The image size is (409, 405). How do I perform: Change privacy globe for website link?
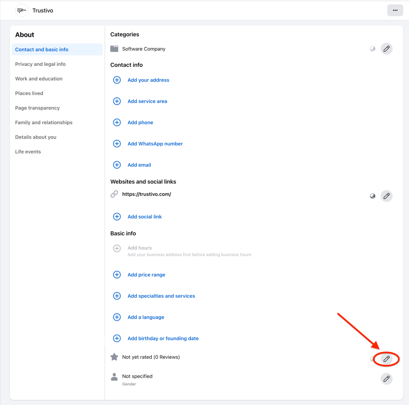[x=373, y=196]
